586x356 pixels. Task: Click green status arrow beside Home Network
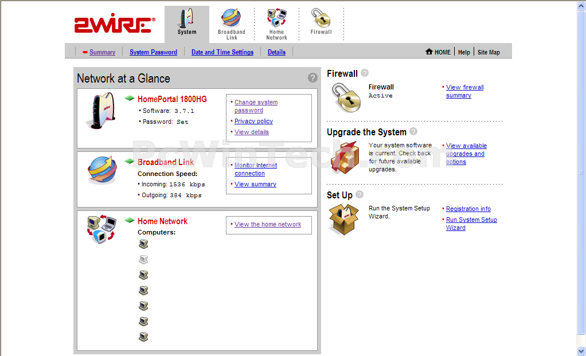[x=130, y=220]
